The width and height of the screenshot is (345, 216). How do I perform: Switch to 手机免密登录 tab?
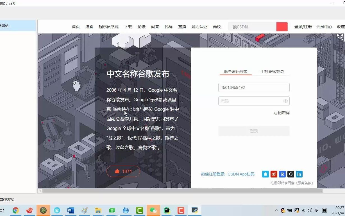point(272,71)
